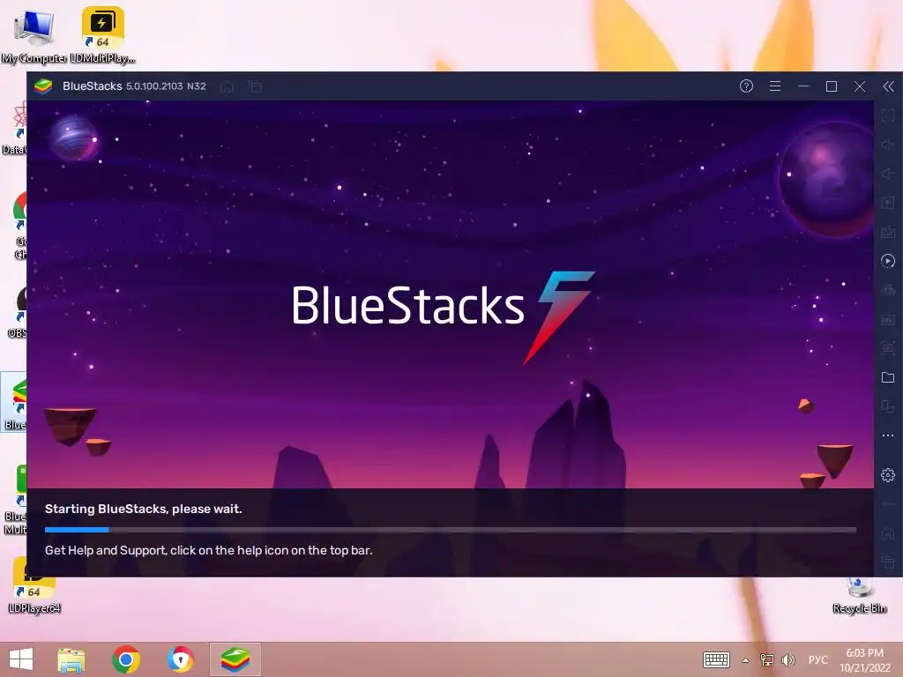The image size is (903, 677).
Task: Open the Windows Start menu
Action: (x=21, y=659)
